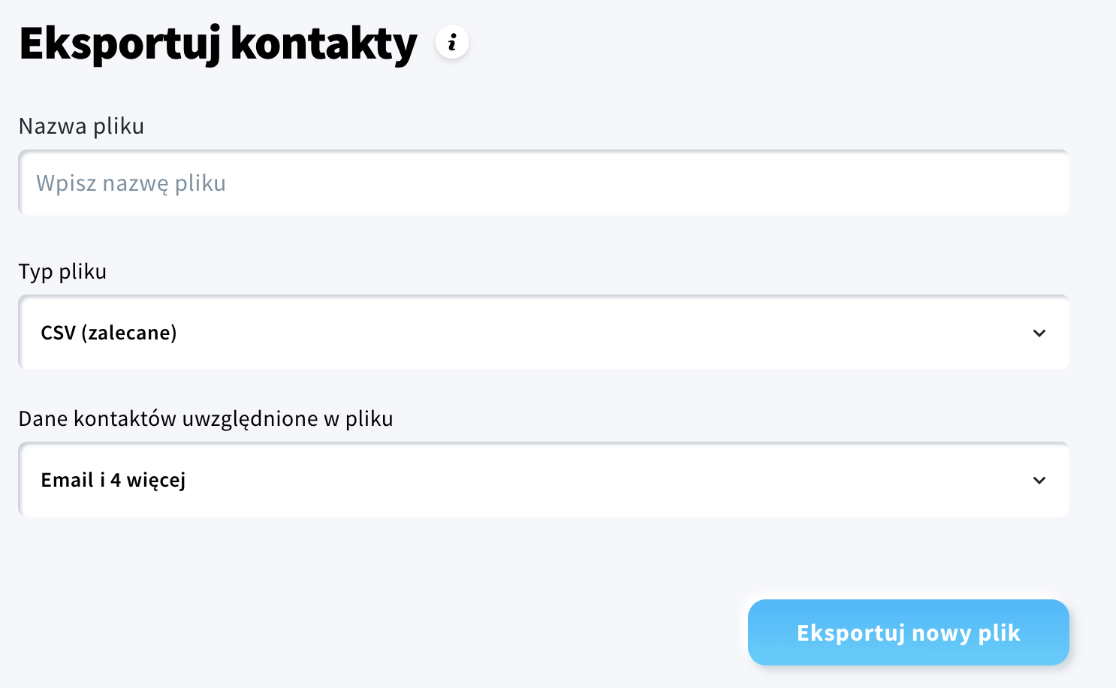
Task: Click the Nazwa pliku label
Action: coord(81,126)
